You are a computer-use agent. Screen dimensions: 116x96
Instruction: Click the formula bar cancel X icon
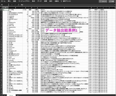12,5
